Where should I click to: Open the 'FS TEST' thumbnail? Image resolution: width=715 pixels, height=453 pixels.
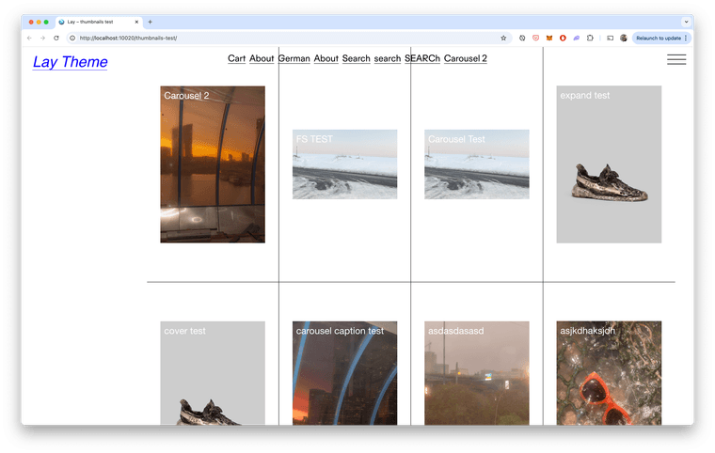click(344, 164)
